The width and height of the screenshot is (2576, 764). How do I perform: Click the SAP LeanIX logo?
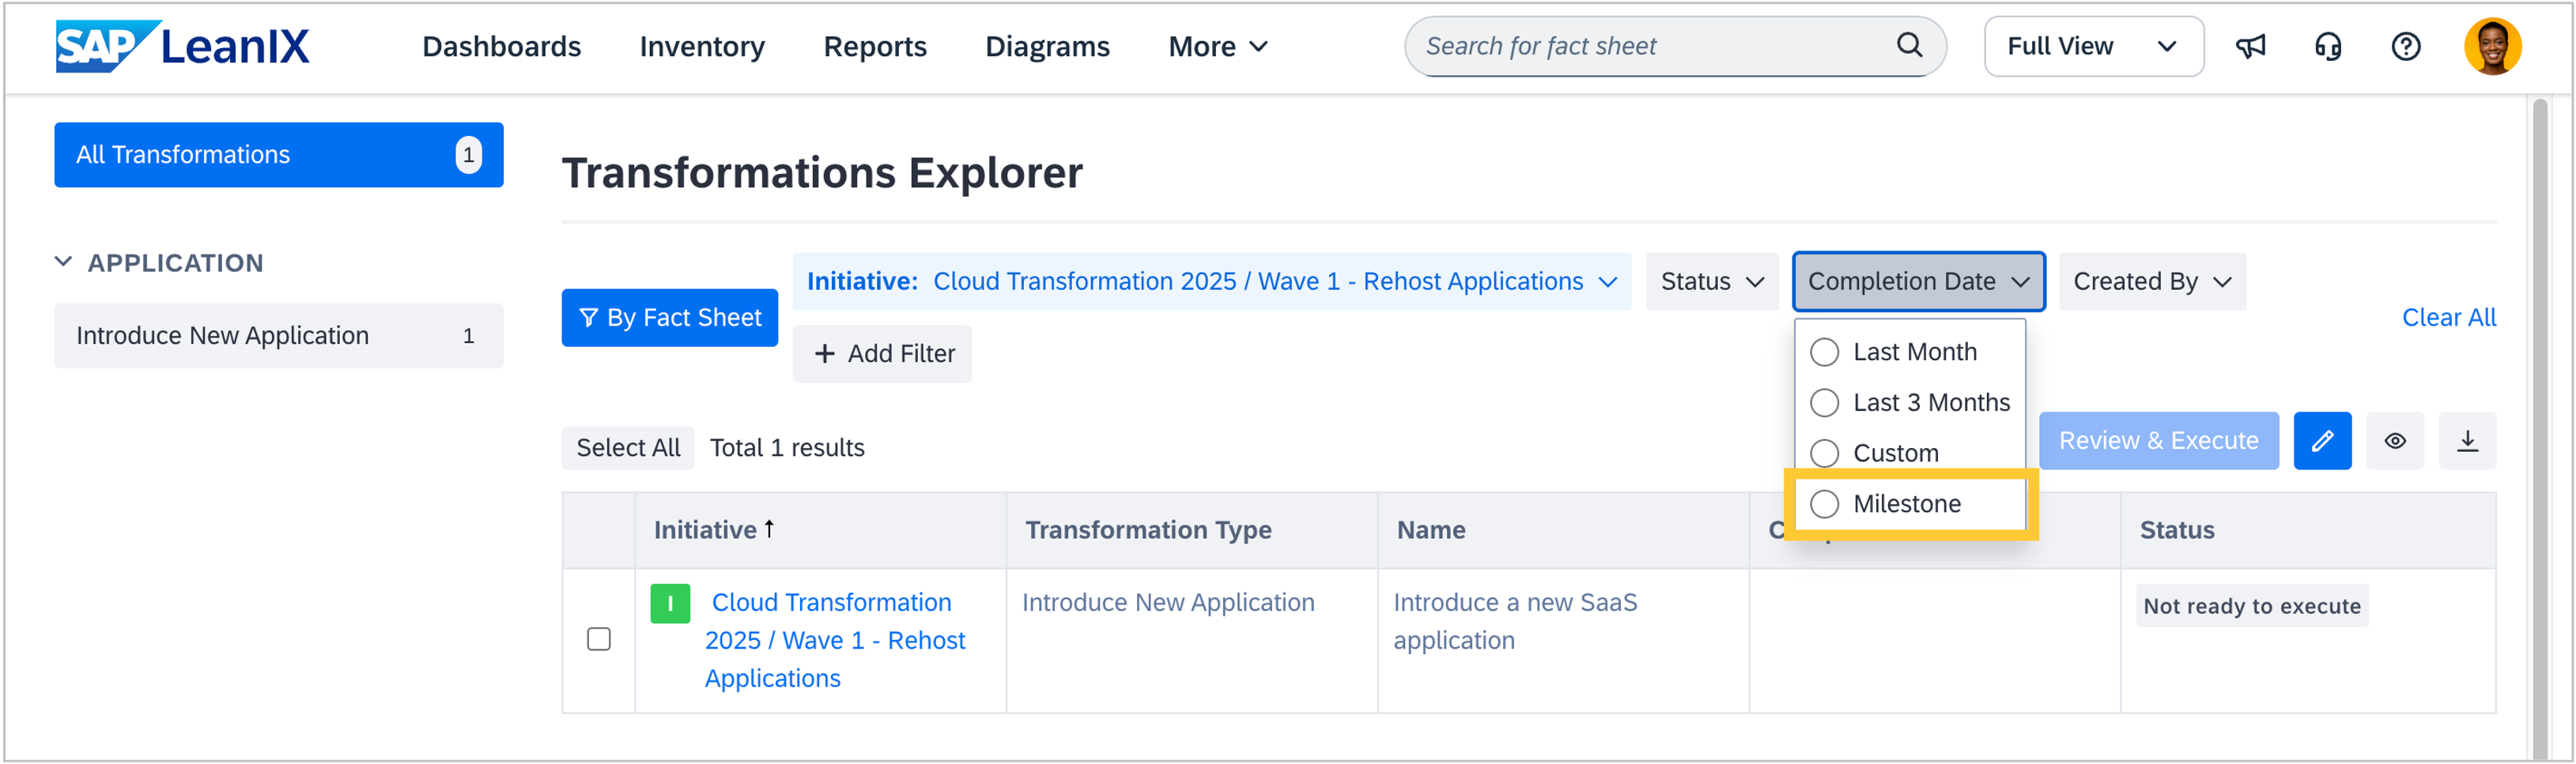183,46
